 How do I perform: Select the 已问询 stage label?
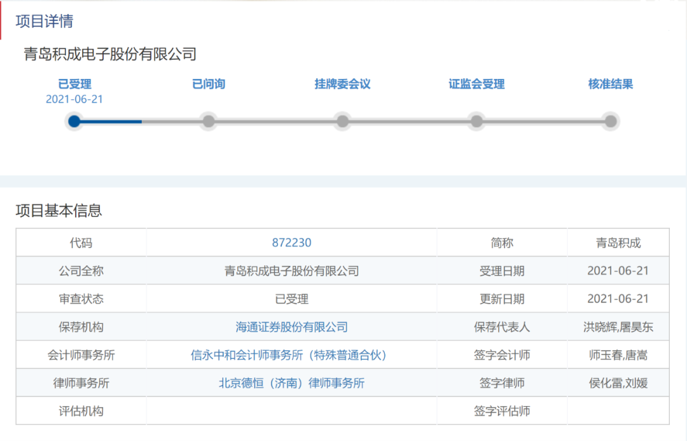[x=209, y=84]
